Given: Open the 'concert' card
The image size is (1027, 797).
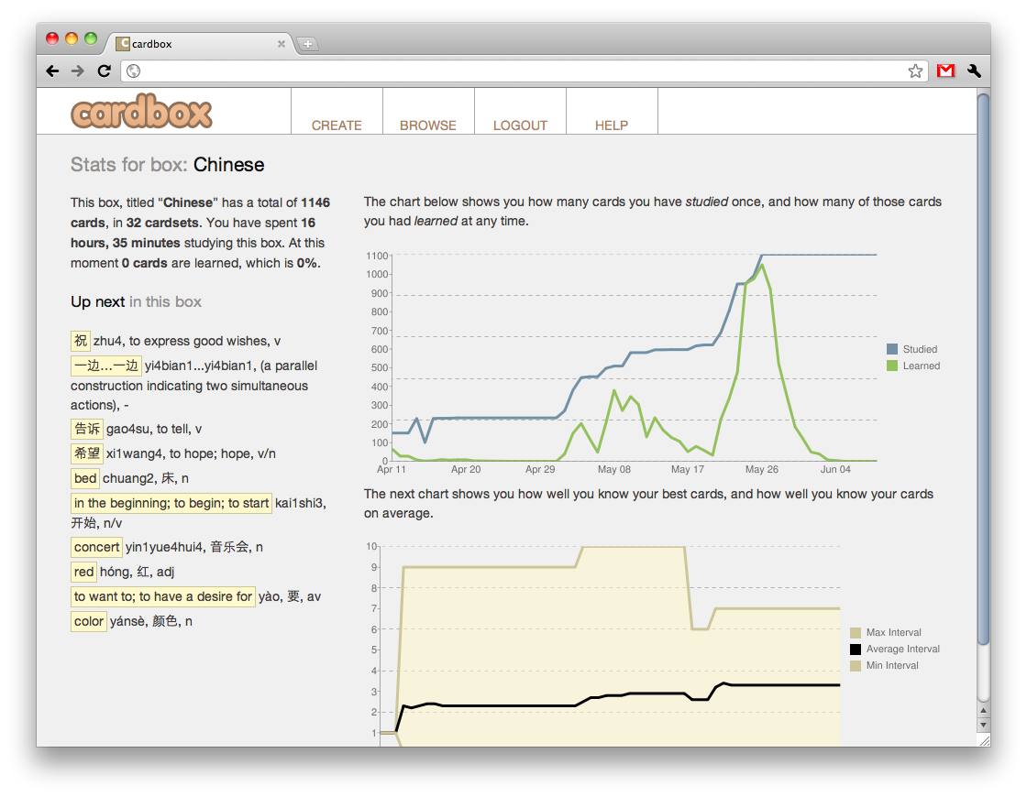Looking at the screenshot, I should (96, 547).
